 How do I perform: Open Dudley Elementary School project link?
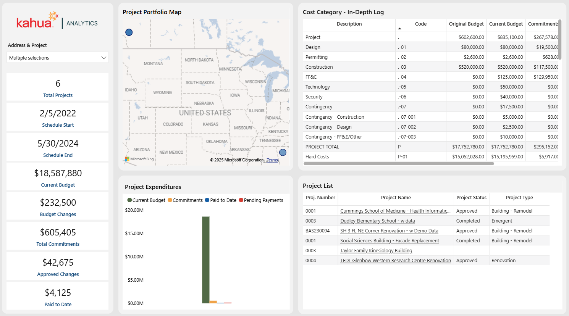[377, 221]
